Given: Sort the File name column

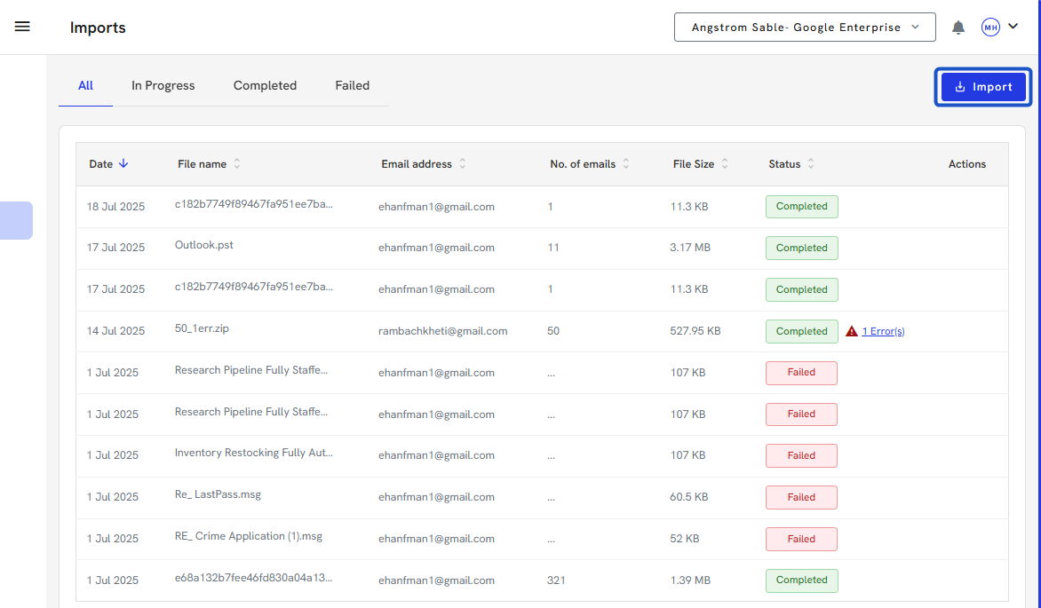Looking at the screenshot, I should 237,164.
